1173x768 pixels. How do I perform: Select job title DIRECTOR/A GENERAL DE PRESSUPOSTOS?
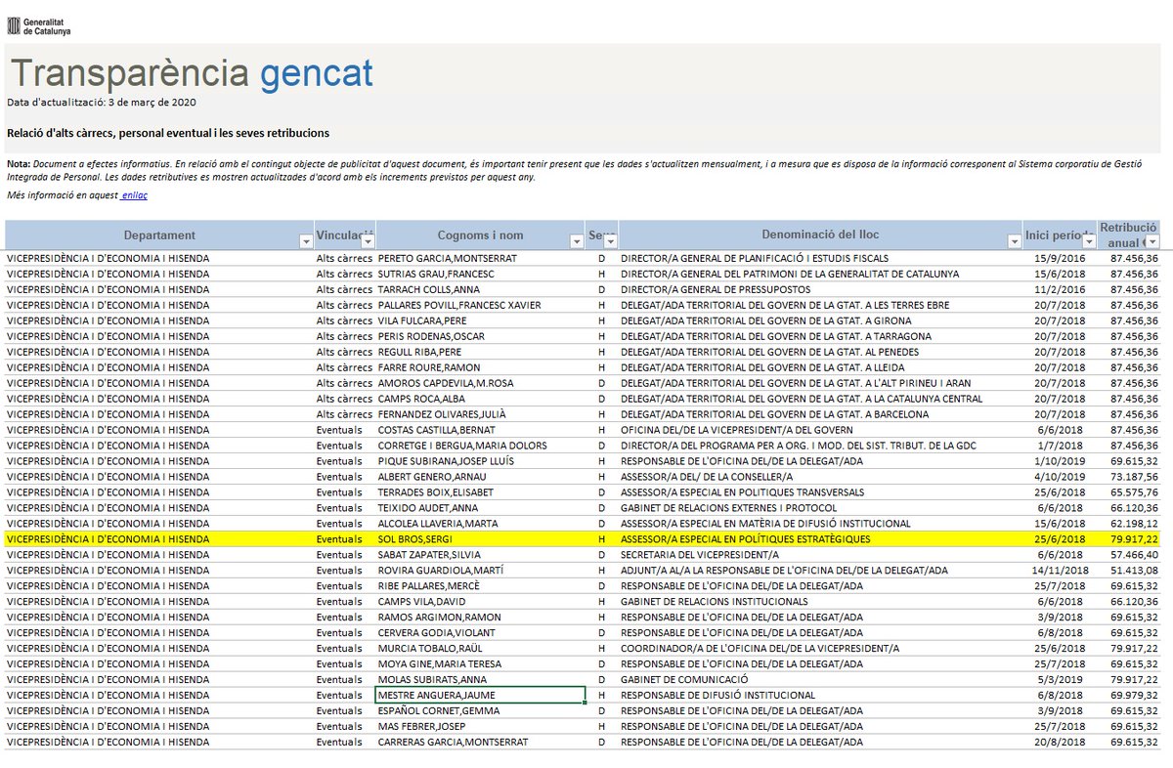[716, 289]
